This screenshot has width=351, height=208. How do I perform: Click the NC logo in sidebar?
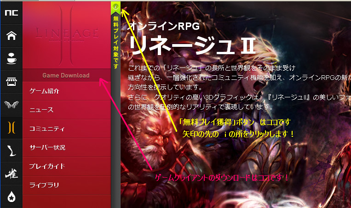click(12, 13)
